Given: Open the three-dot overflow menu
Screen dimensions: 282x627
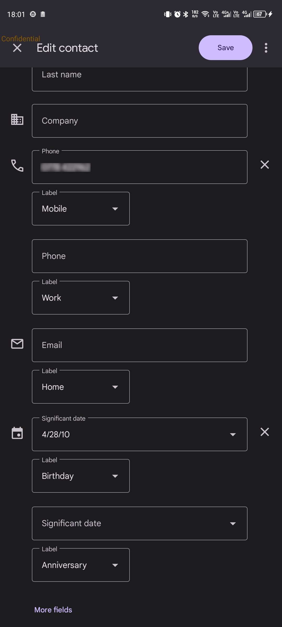Looking at the screenshot, I should (x=266, y=48).
